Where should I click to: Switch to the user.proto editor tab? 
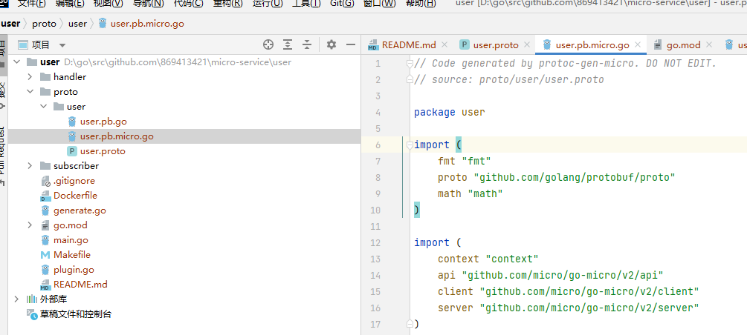click(x=496, y=45)
